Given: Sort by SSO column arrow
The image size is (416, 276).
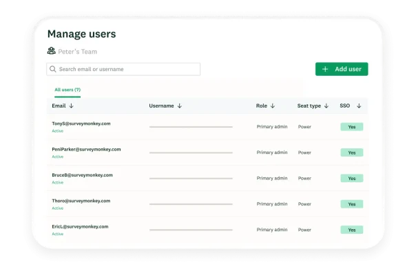Looking at the screenshot, I should click(359, 106).
